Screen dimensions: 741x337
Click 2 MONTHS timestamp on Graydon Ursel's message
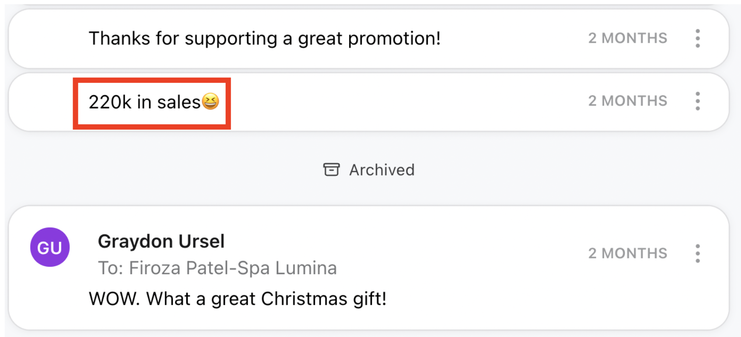coord(627,253)
